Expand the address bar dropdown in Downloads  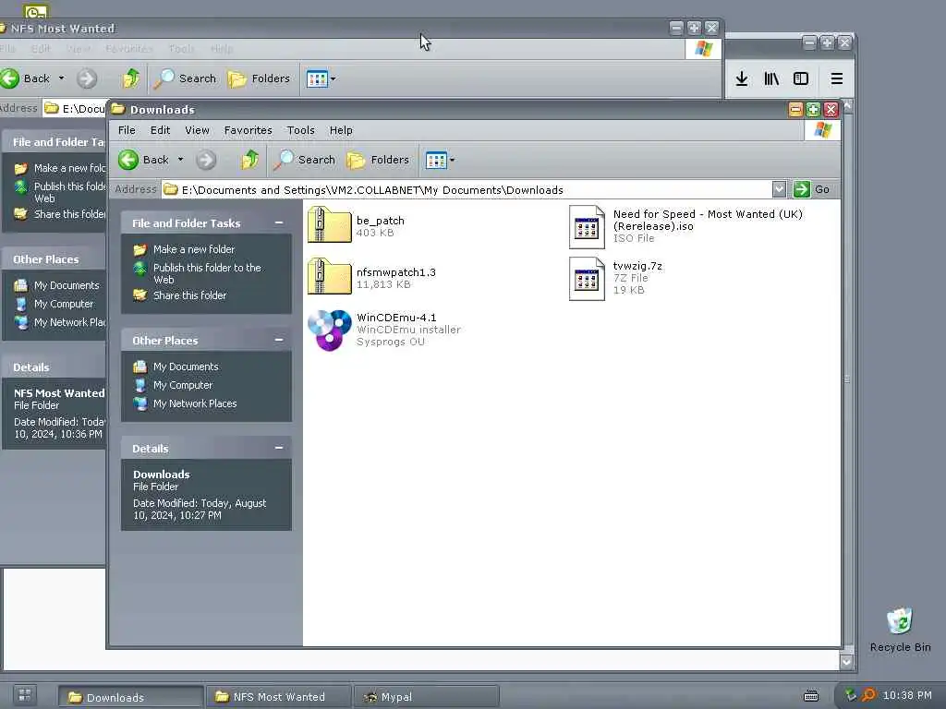779,189
